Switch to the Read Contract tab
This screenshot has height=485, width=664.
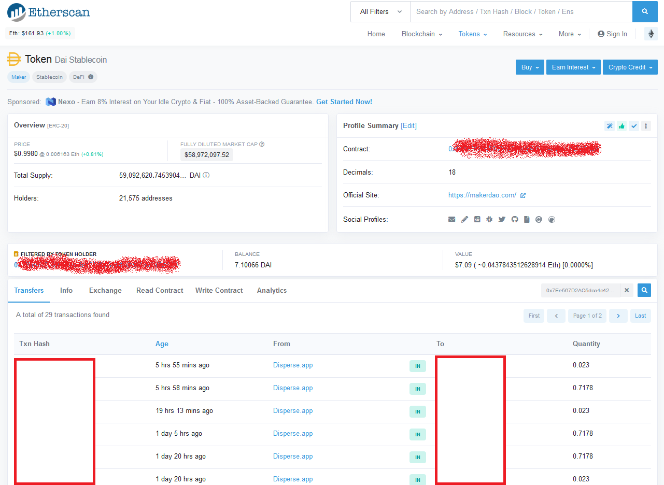pos(160,291)
